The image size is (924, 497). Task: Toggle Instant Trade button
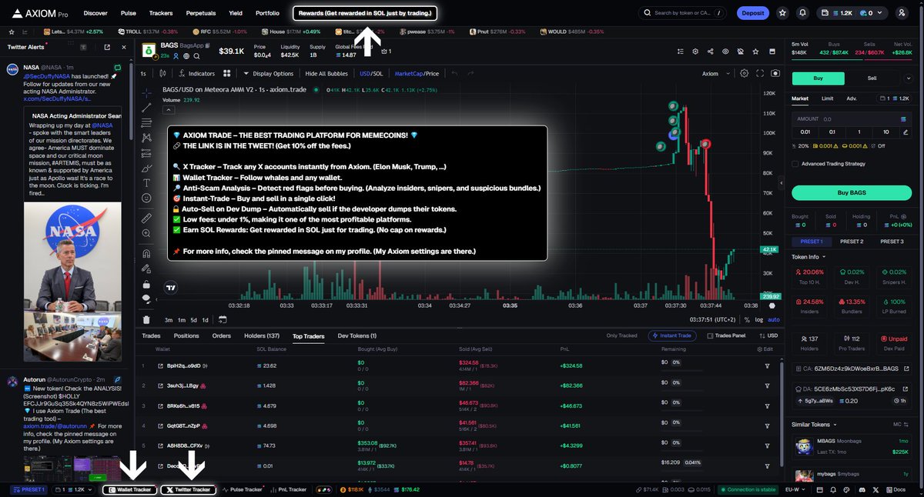pyautogui.click(x=674, y=335)
